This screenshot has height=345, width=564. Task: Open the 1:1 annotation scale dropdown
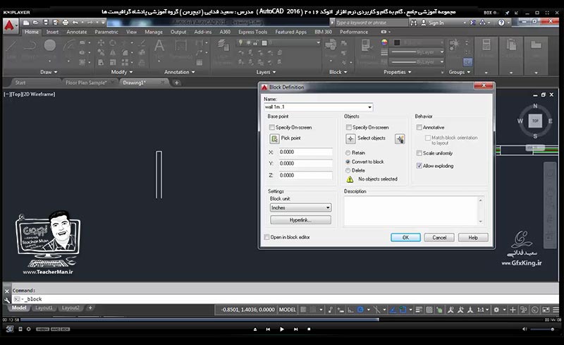pyautogui.click(x=483, y=310)
